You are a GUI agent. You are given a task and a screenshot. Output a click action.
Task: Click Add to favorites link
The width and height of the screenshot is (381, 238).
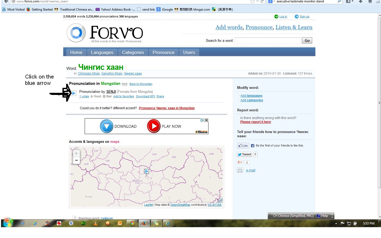pos(124,97)
